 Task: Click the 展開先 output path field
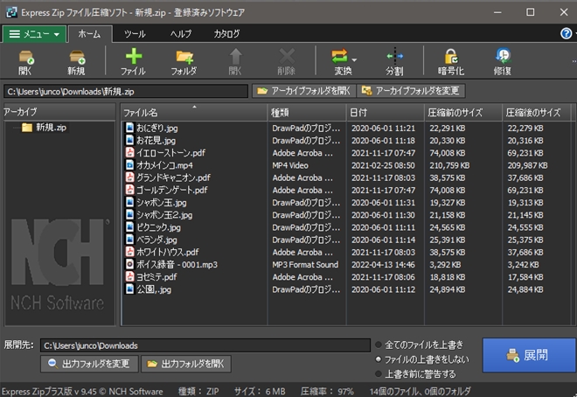tap(205, 345)
